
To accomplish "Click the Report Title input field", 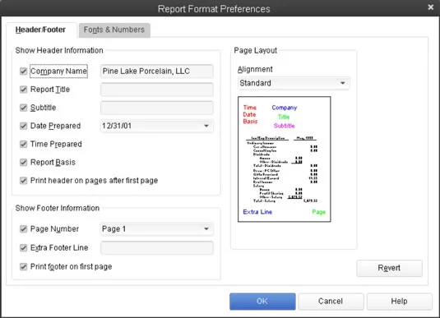I will point(156,90).
